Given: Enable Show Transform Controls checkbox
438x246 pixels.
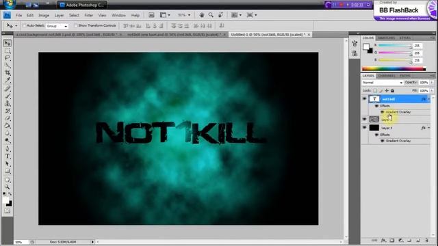Looking at the screenshot, I should [75, 26].
